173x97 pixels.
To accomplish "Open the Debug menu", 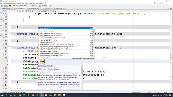I will tap(26, 3).
